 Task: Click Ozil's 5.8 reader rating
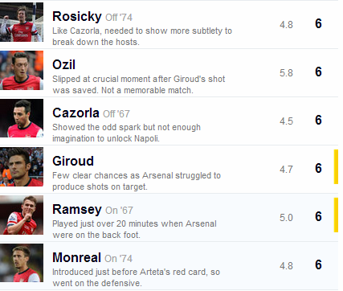[x=286, y=73]
